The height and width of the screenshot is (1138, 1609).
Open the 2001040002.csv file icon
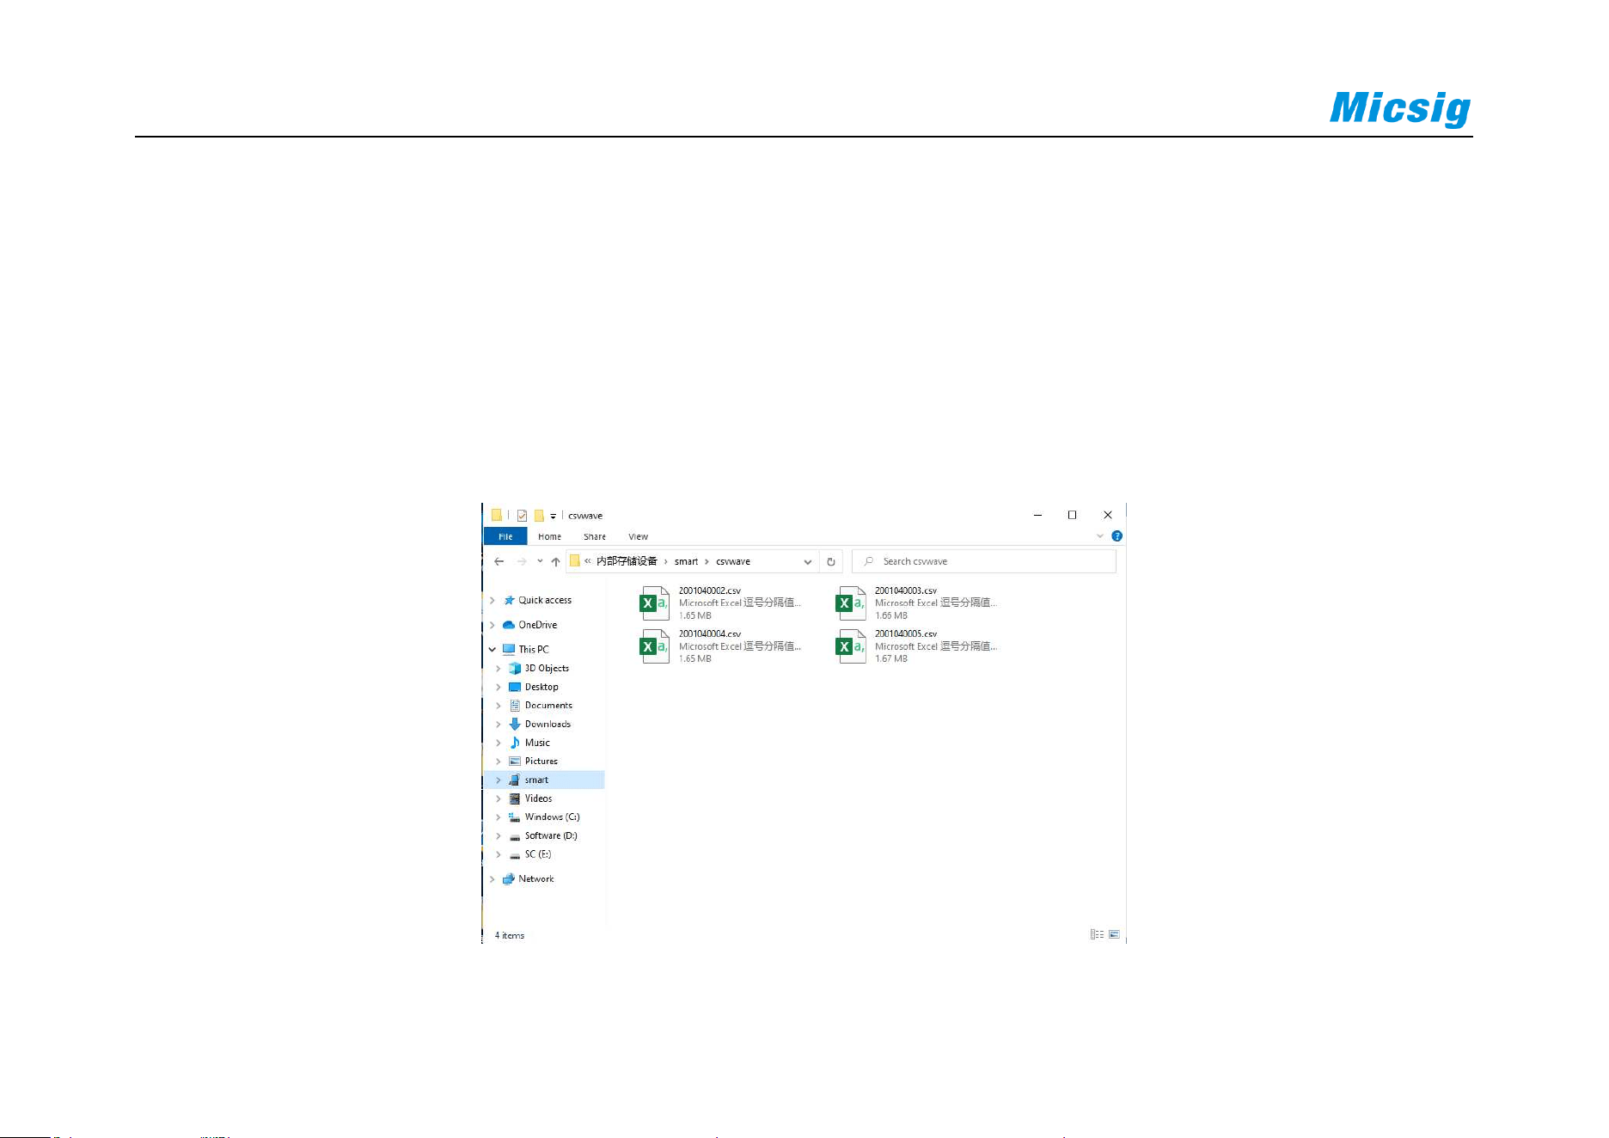point(655,603)
